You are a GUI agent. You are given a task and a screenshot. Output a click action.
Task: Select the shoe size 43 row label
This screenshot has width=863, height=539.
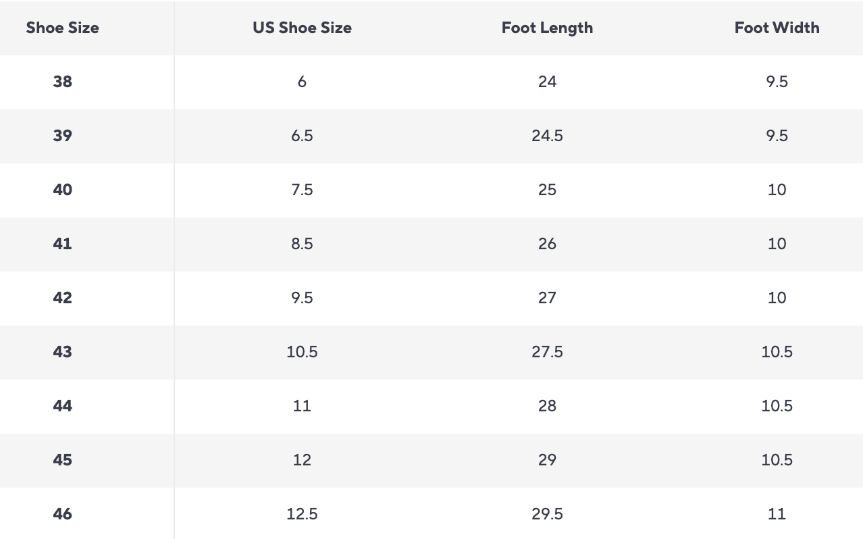62,352
